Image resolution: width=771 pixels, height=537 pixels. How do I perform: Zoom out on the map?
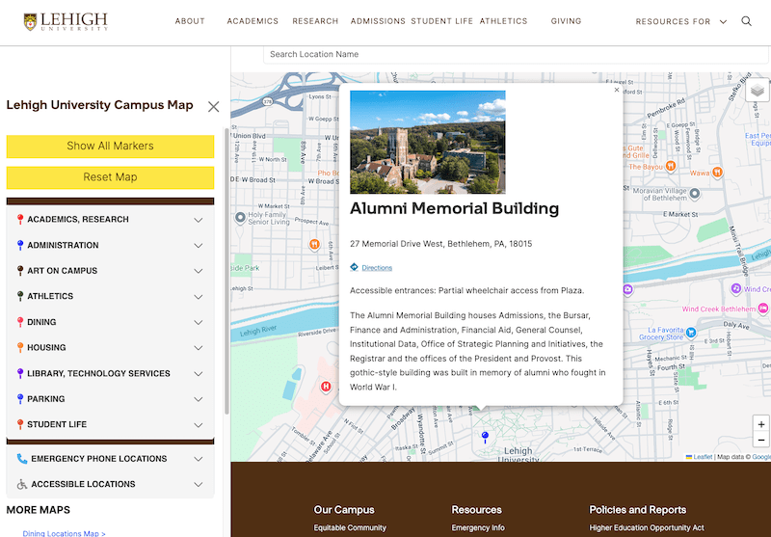(760, 441)
